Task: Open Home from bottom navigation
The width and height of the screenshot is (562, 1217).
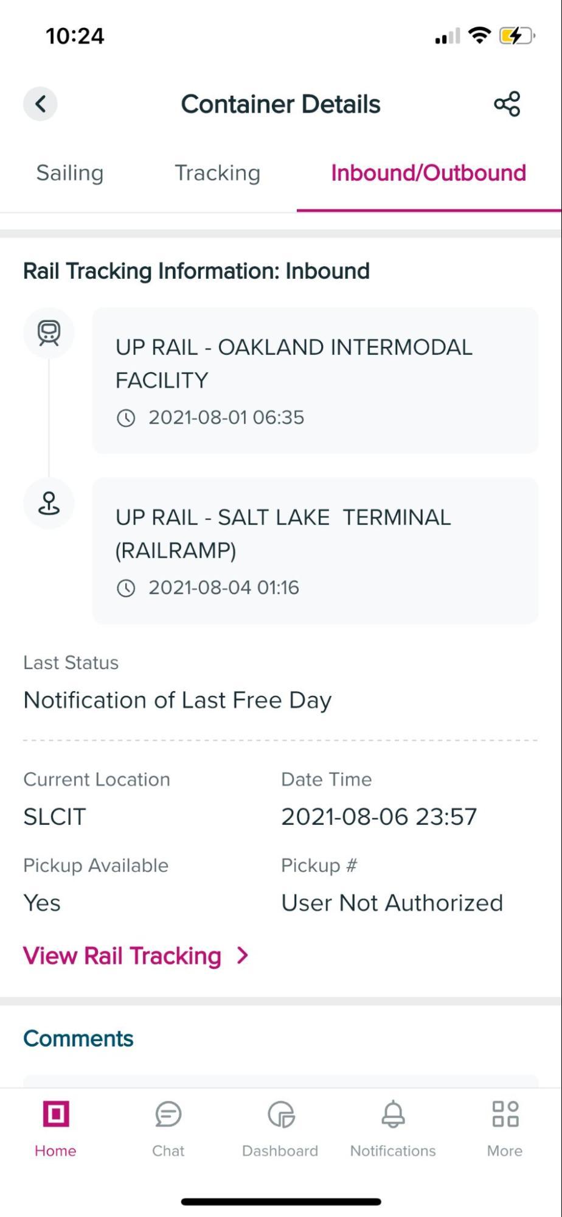Action: (x=55, y=1126)
